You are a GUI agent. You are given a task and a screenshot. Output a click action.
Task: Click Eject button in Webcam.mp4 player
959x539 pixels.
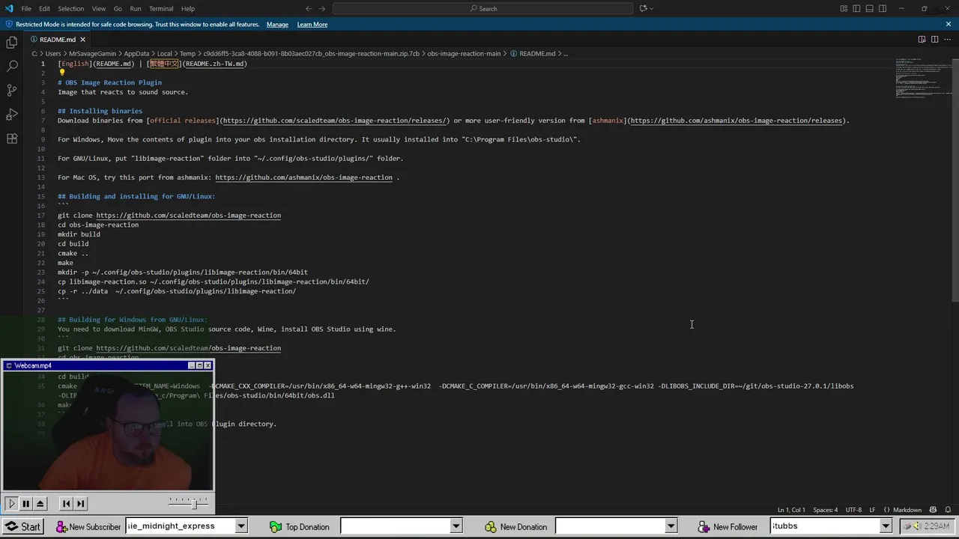pyautogui.click(x=40, y=504)
